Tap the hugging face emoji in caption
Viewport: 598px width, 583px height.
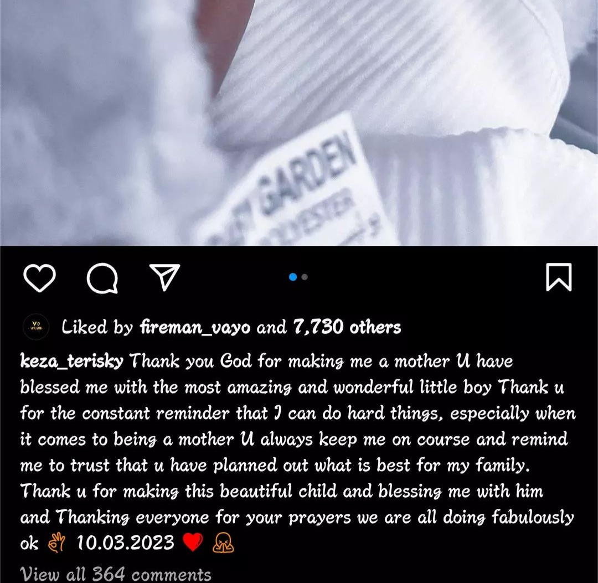click(x=223, y=543)
